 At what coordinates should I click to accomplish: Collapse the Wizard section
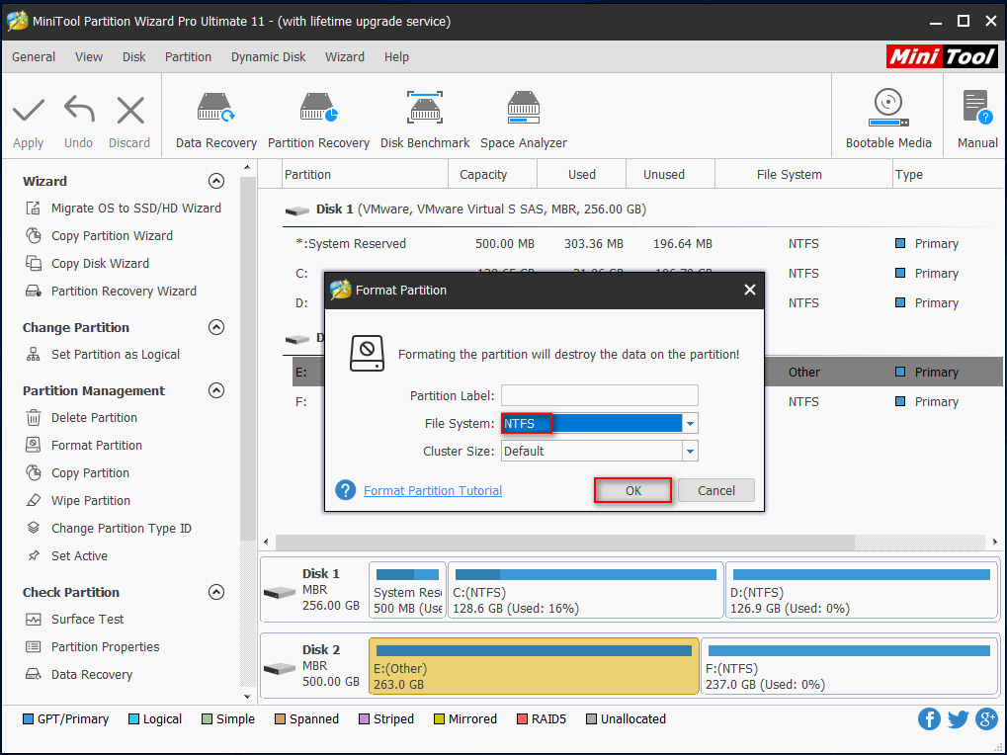[x=216, y=181]
